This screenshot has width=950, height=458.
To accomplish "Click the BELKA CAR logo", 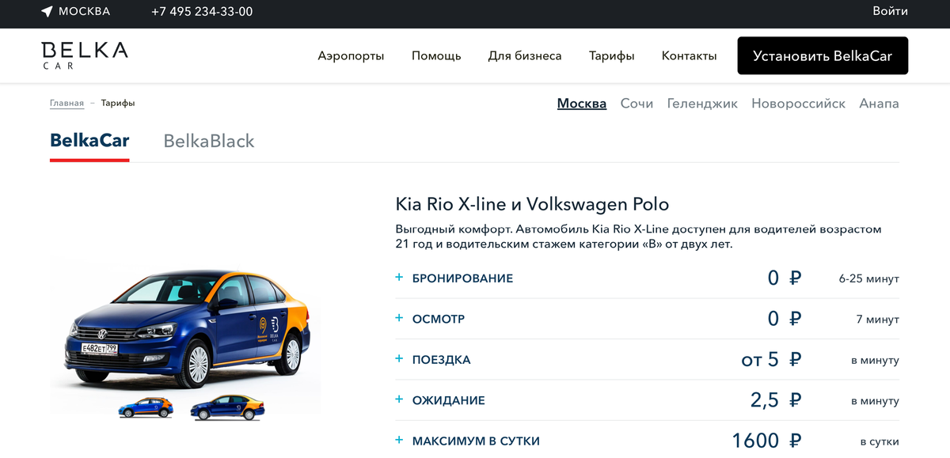I will 84,55.
